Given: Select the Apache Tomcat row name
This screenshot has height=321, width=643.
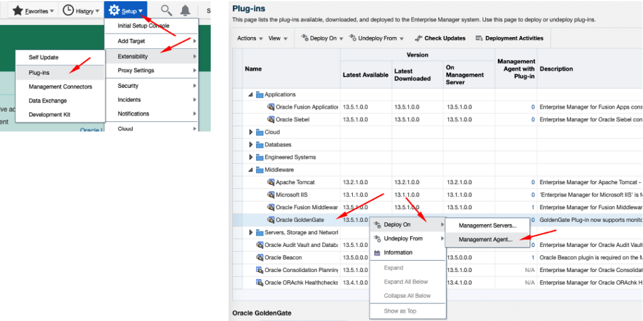Looking at the screenshot, I should tap(295, 182).
